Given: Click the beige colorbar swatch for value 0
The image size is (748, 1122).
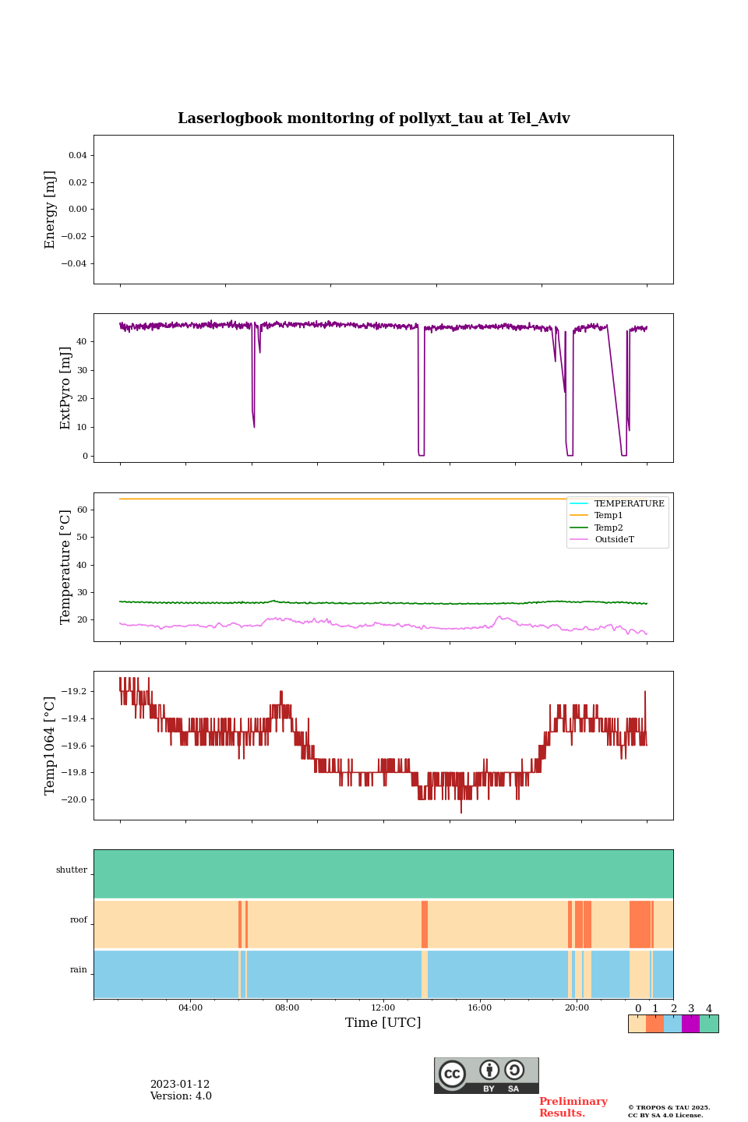Looking at the screenshot, I should (x=637, y=1024).
